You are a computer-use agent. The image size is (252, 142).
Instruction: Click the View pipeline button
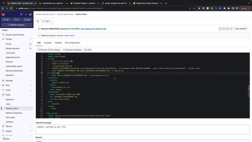coord(241,29)
